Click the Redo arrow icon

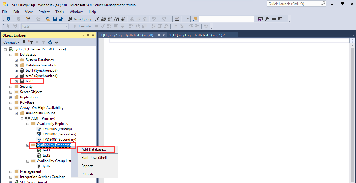(164, 19)
